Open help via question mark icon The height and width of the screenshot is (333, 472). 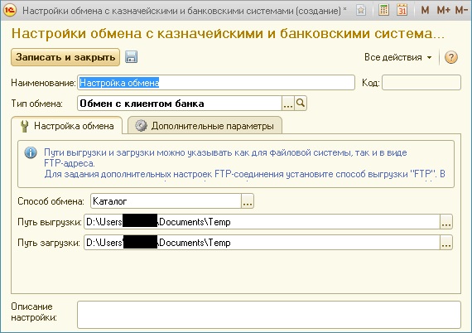click(x=451, y=57)
